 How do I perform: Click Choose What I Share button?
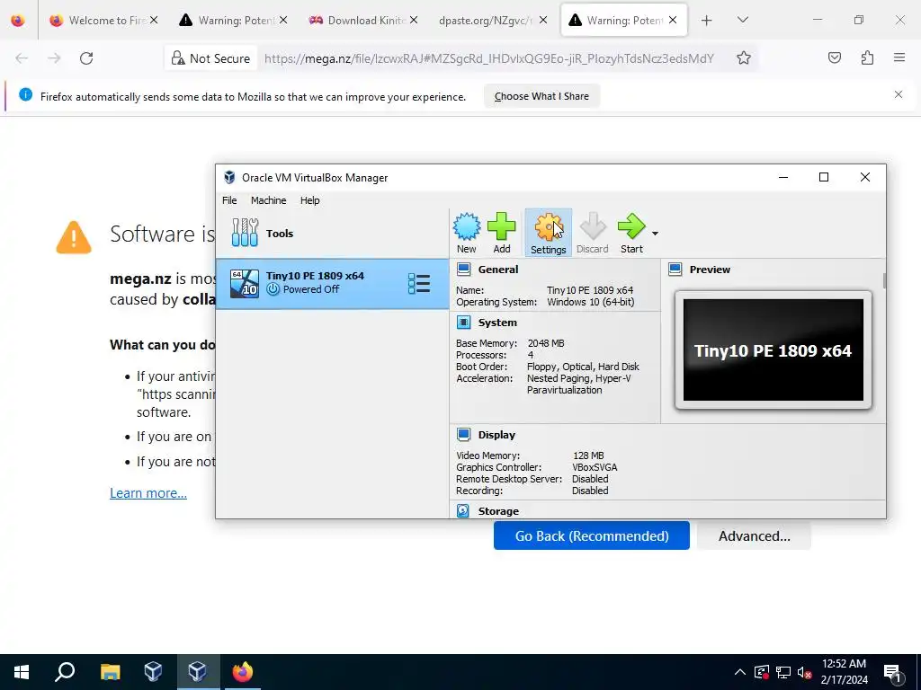(541, 96)
